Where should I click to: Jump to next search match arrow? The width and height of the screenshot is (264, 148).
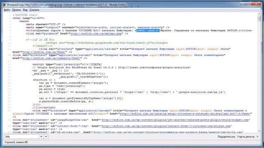coord(46,136)
